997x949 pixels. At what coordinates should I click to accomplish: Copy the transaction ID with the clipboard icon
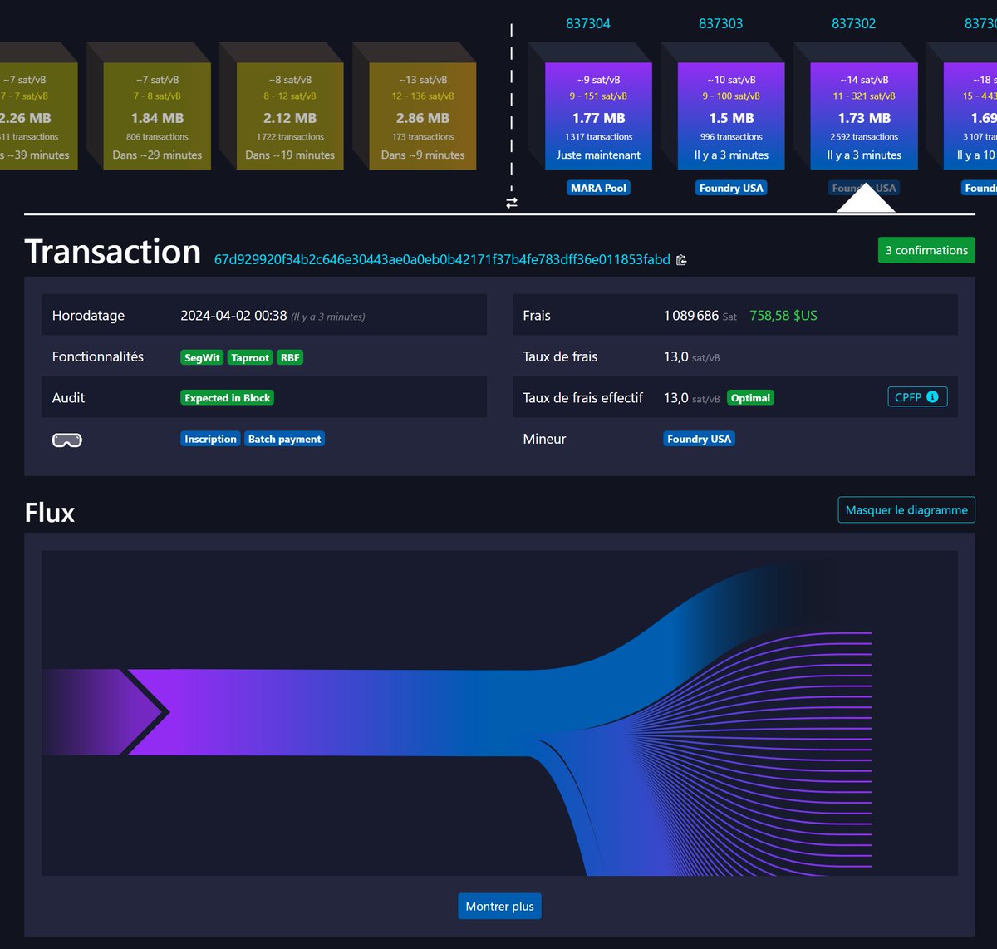681,260
